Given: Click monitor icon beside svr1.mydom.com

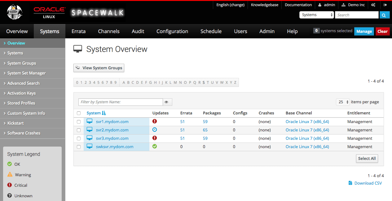Looking at the screenshot, I should click(90, 121).
